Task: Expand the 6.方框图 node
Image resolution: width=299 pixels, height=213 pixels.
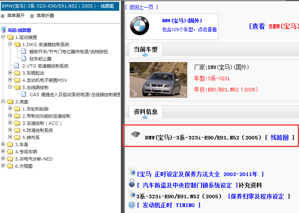Action: point(3,166)
